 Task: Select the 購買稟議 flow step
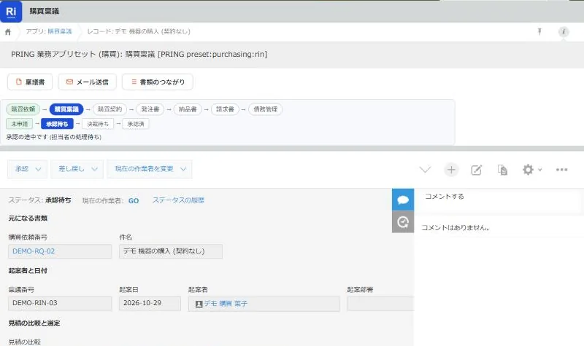click(x=66, y=109)
